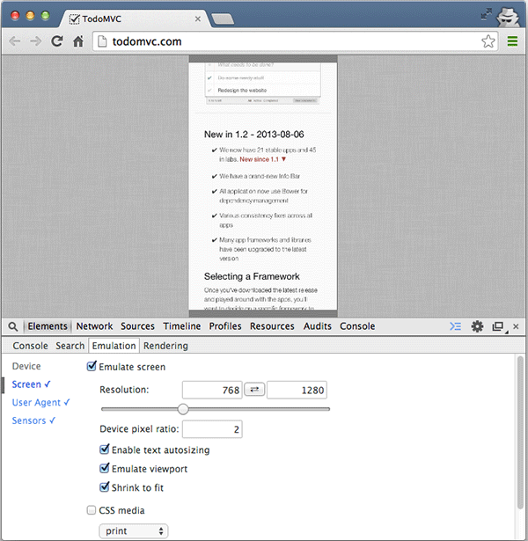Viewport: 528px width, 541px height.
Task: Select Device in emulation sidebar
Action: coord(26,366)
